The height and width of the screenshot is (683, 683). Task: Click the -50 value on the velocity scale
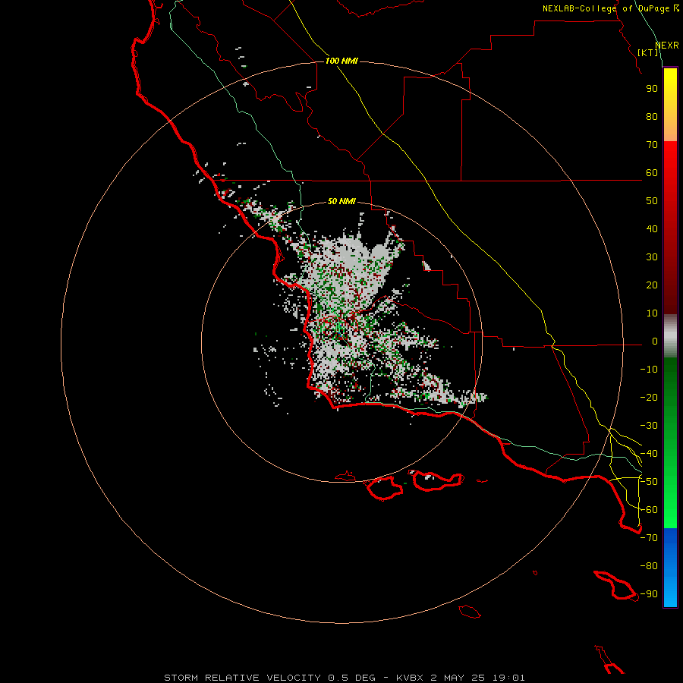649,482
